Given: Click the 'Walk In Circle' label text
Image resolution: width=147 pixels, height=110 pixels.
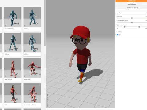Looking at the screenshot, I should pos(8,79).
